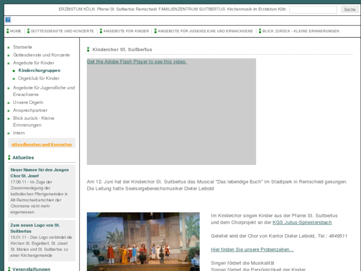Image resolution: width=361 pixels, height=271 pixels.
Task: Open Kirchenmusik im Erzbistum Köln link
Action: [256, 9]
